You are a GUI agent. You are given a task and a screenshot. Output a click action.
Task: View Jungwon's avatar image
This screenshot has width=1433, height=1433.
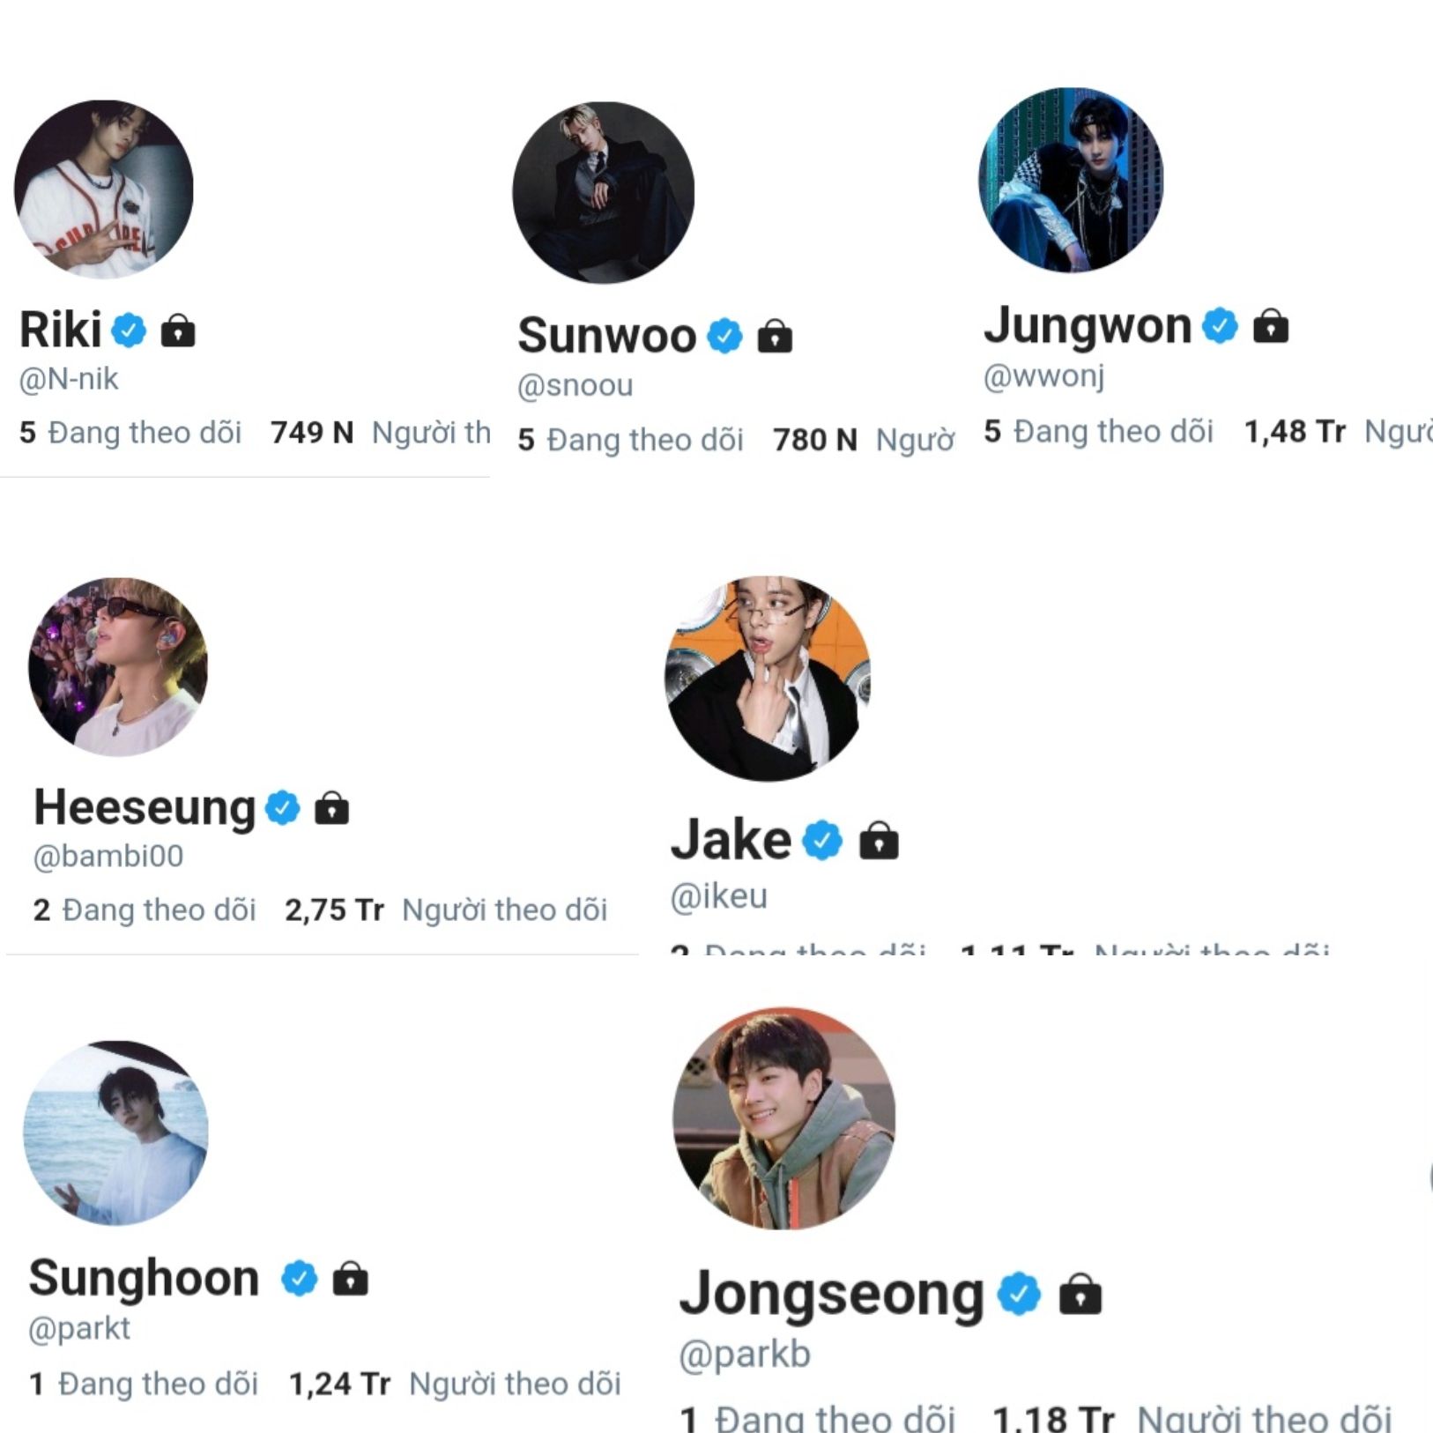pyautogui.click(x=1071, y=180)
